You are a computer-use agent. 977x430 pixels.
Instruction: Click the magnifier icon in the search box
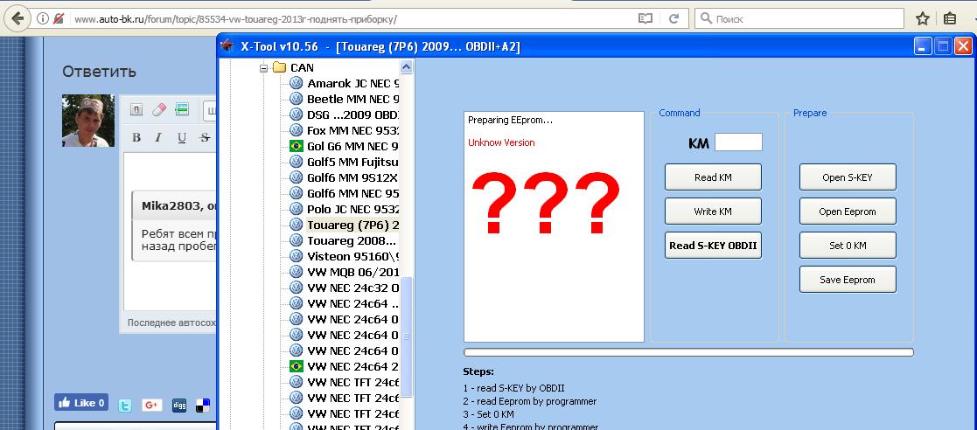click(706, 18)
